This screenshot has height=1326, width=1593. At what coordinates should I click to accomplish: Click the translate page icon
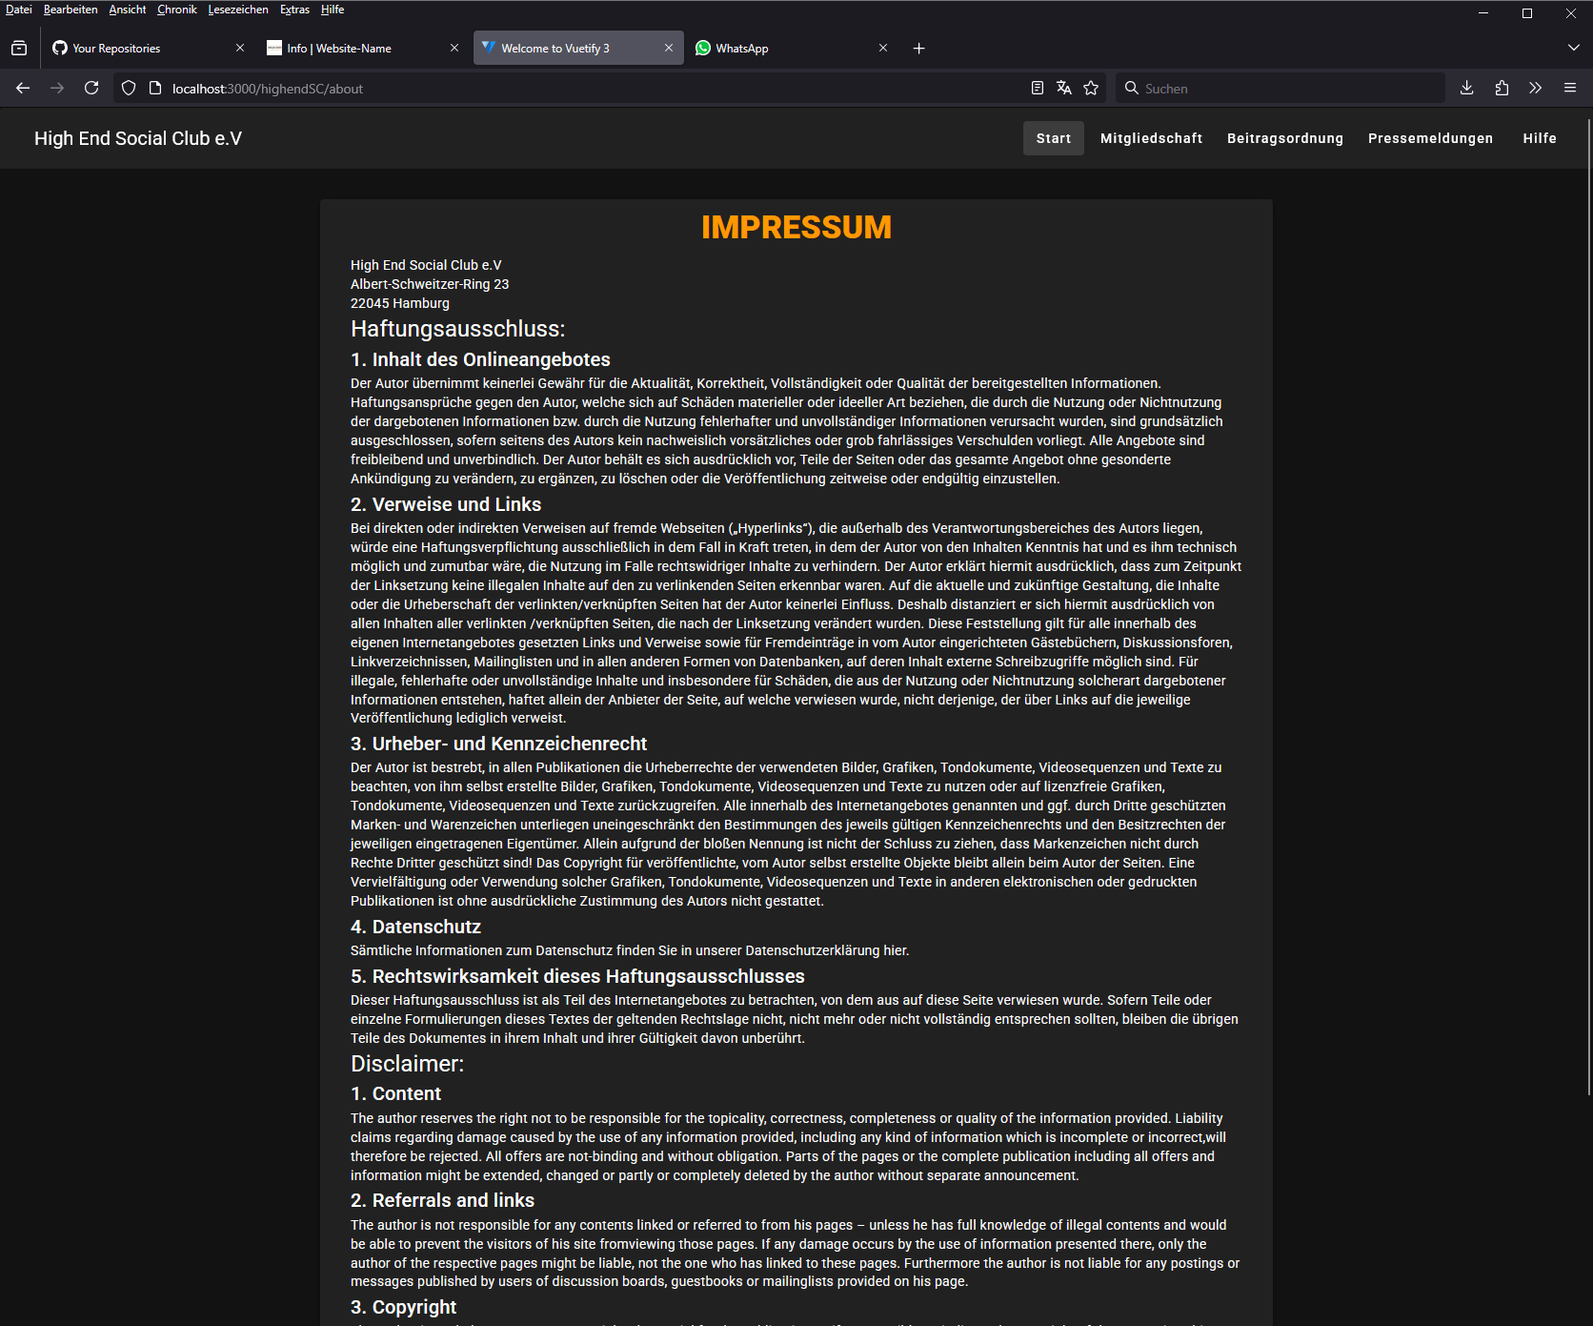1064,88
